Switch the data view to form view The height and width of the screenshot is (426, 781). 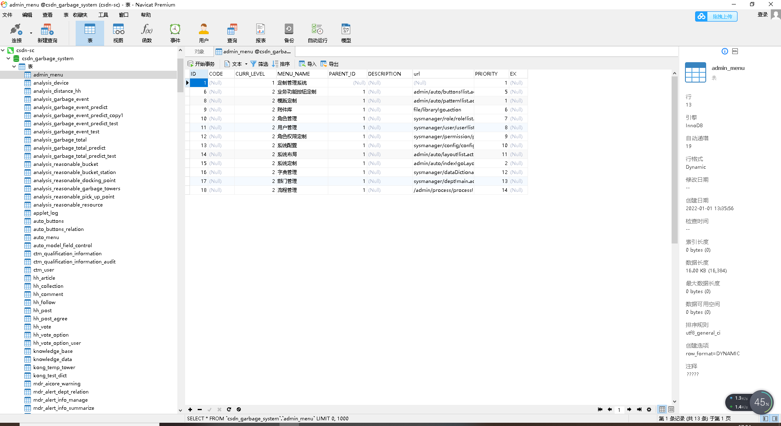(x=671, y=410)
